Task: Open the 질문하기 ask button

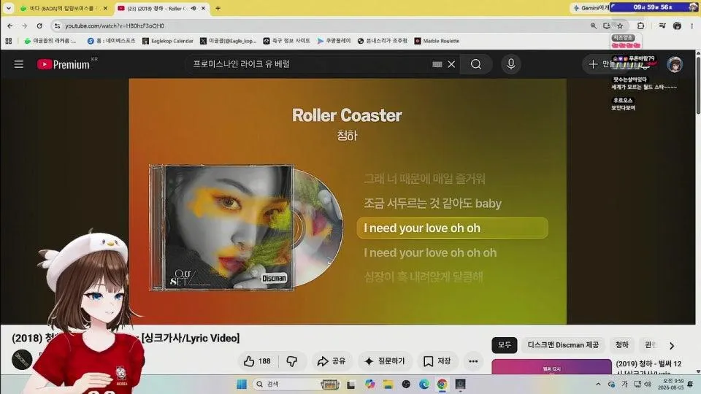Action: point(385,361)
